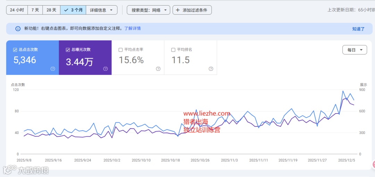Click the chart peak near 2025/12/5
Viewport: 375px width, 177px height.
(x=343, y=91)
